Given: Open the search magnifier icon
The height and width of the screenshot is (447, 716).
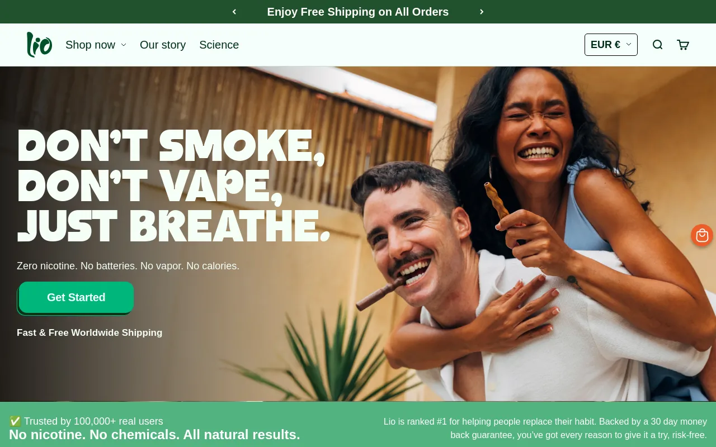Looking at the screenshot, I should pyautogui.click(x=657, y=45).
